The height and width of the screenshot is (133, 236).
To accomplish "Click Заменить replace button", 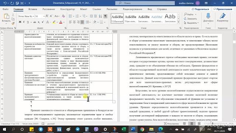I will click(190, 18).
